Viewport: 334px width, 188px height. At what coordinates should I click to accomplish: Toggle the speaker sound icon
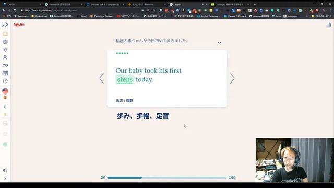pos(5,170)
